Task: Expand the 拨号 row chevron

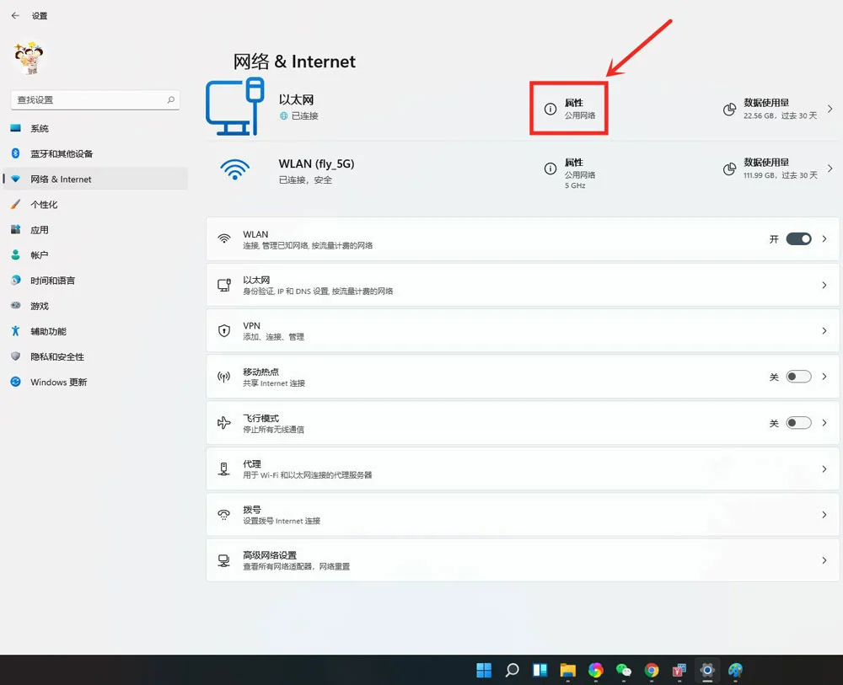Action: [x=824, y=515]
